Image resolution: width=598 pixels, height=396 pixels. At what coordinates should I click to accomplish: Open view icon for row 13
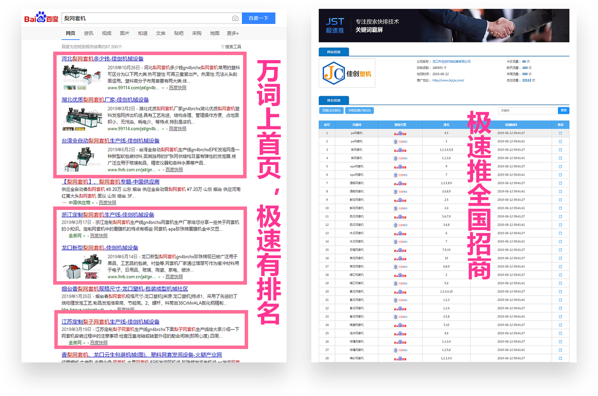click(x=560, y=233)
